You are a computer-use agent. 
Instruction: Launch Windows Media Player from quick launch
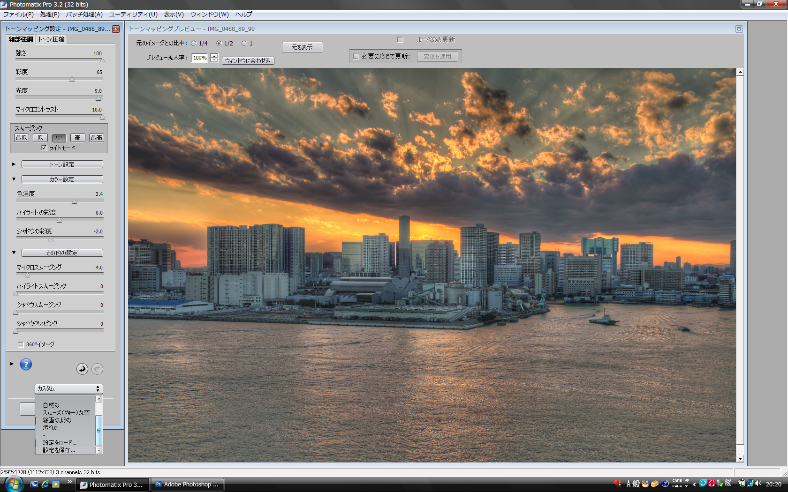coord(56,485)
